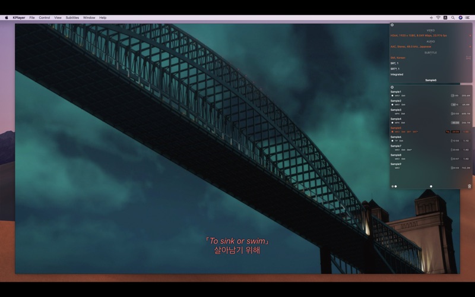Open Spotlight search in menu bar

pos(453,18)
